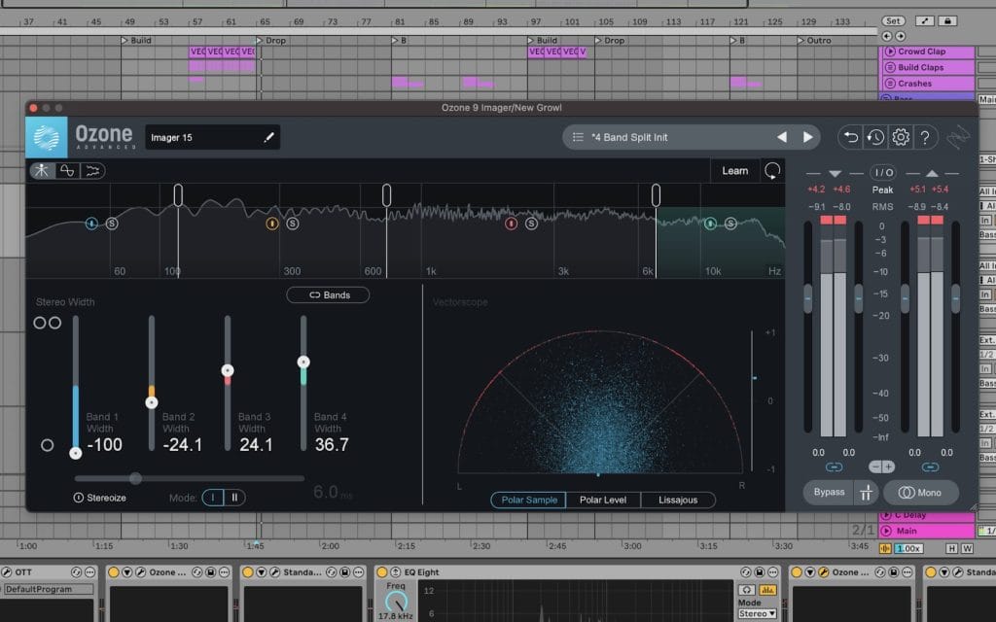
Task: Click the pencil icon next to Imager 15
Action: [x=269, y=138]
